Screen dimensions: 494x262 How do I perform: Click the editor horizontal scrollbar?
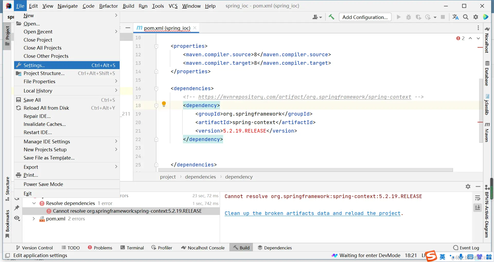point(305,170)
